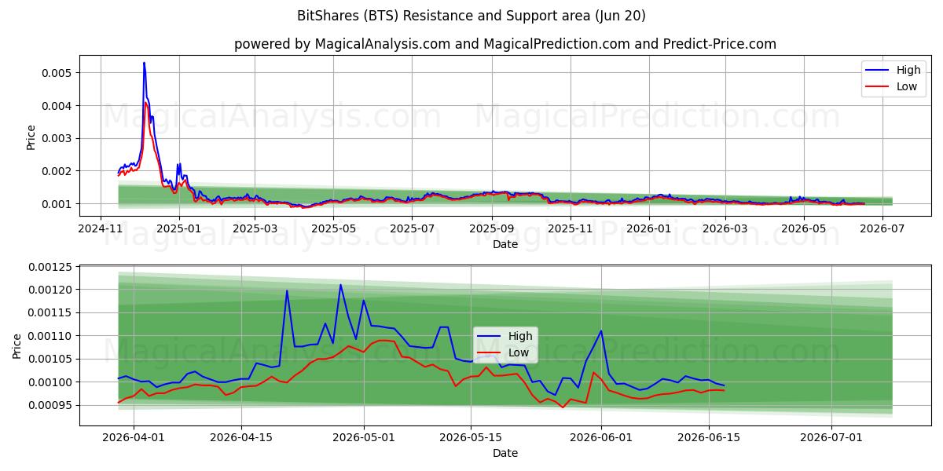Image resolution: width=943 pixels, height=471 pixels.
Task: Click the top chart x-axis date 2025-01
Action: pyautogui.click(x=179, y=228)
